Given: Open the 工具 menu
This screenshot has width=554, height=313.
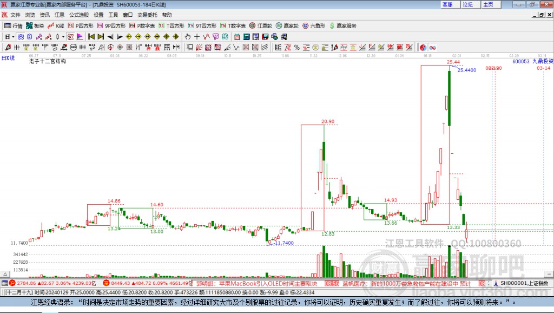Looking at the screenshot, I should tap(113, 15).
